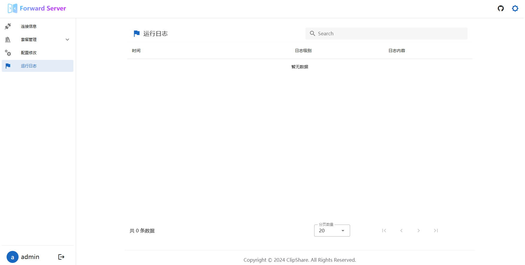Click the 日志级别 column header
Viewport: 525px width, 265px height.
(303, 51)
